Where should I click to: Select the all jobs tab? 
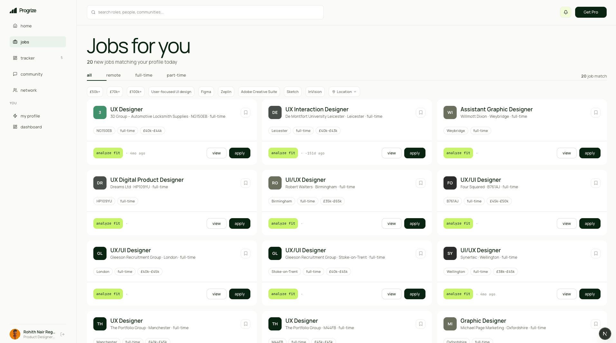coord(89,75)
